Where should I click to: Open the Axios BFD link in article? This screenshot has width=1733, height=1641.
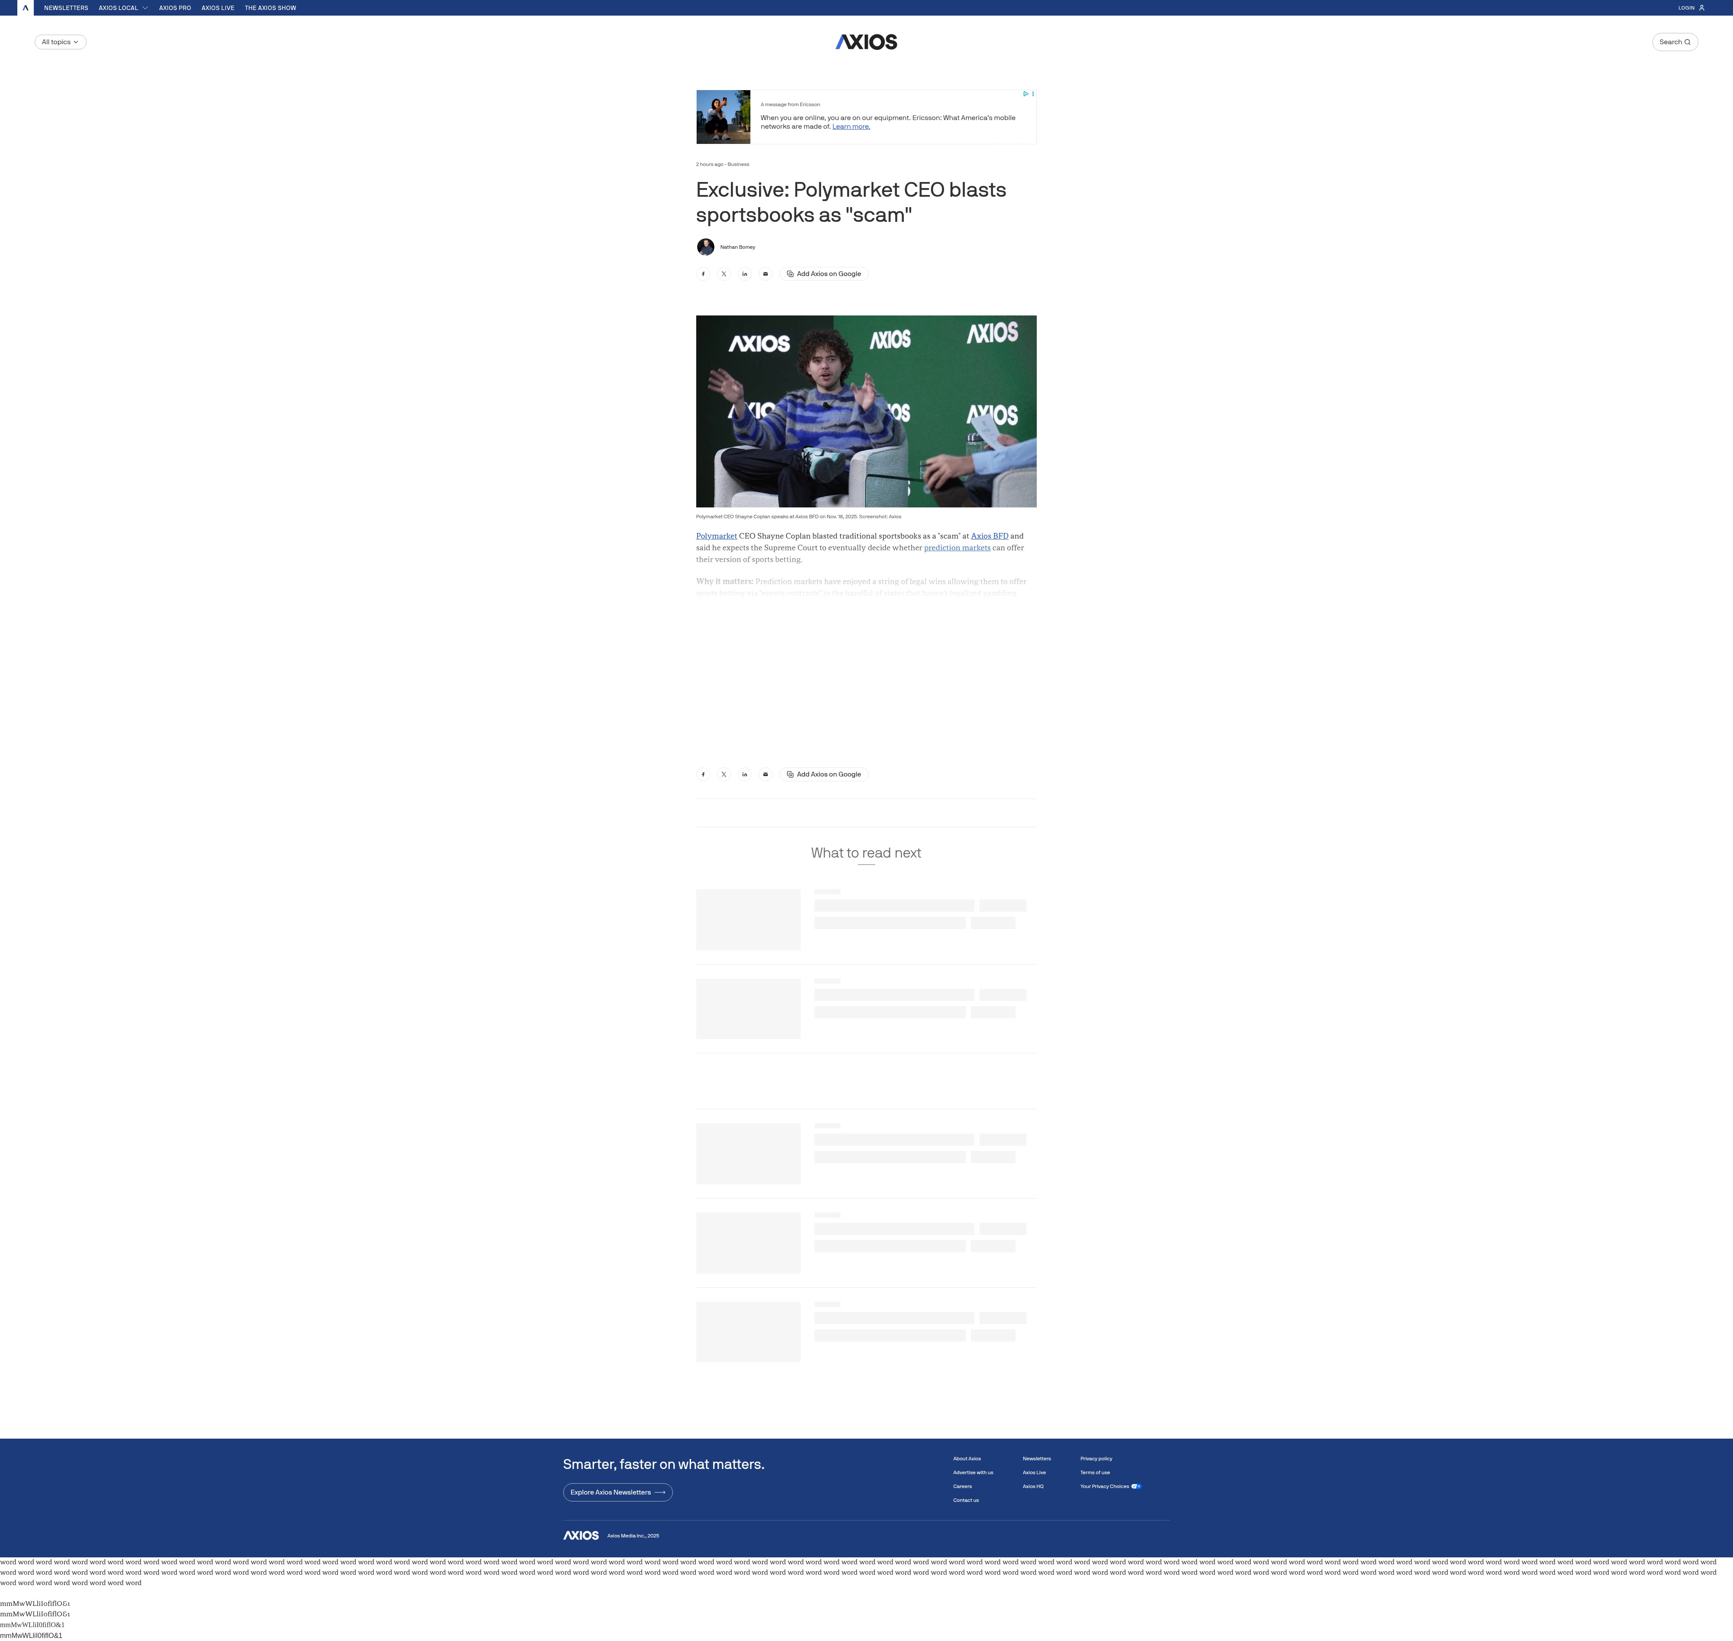[989, 536]
